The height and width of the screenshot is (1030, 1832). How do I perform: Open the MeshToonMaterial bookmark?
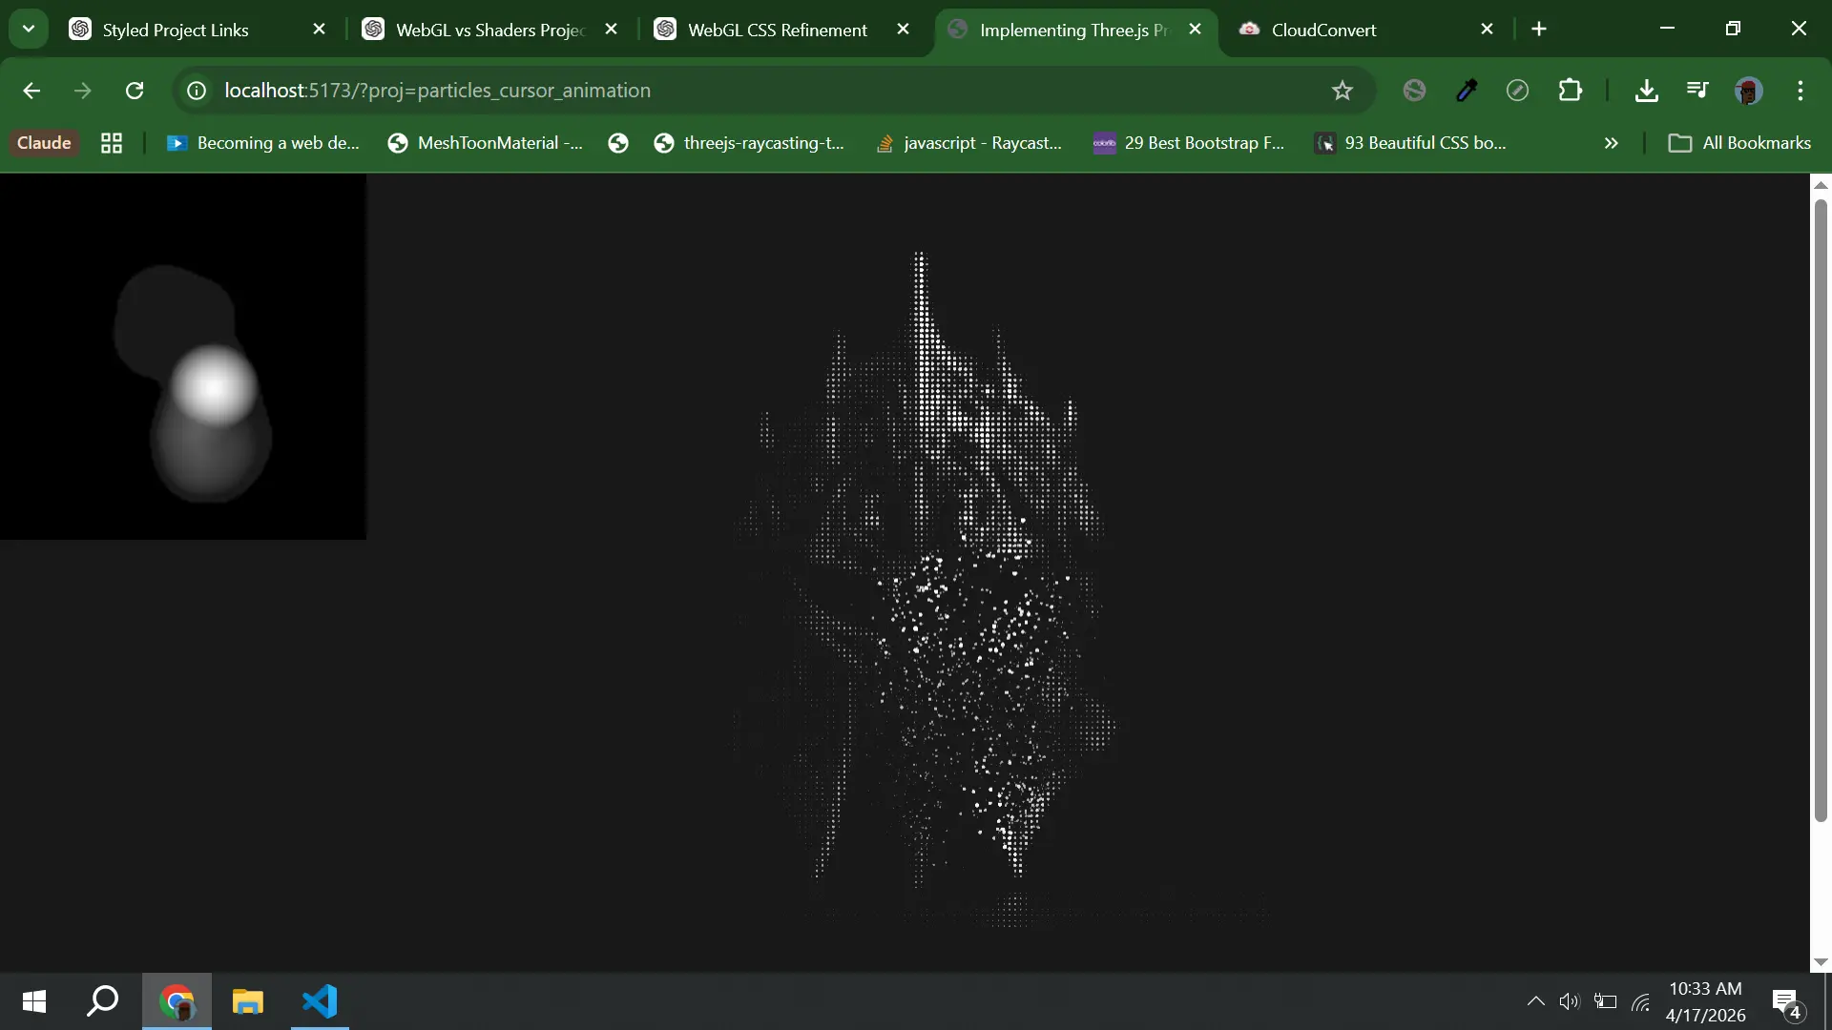tap(486, 143)
